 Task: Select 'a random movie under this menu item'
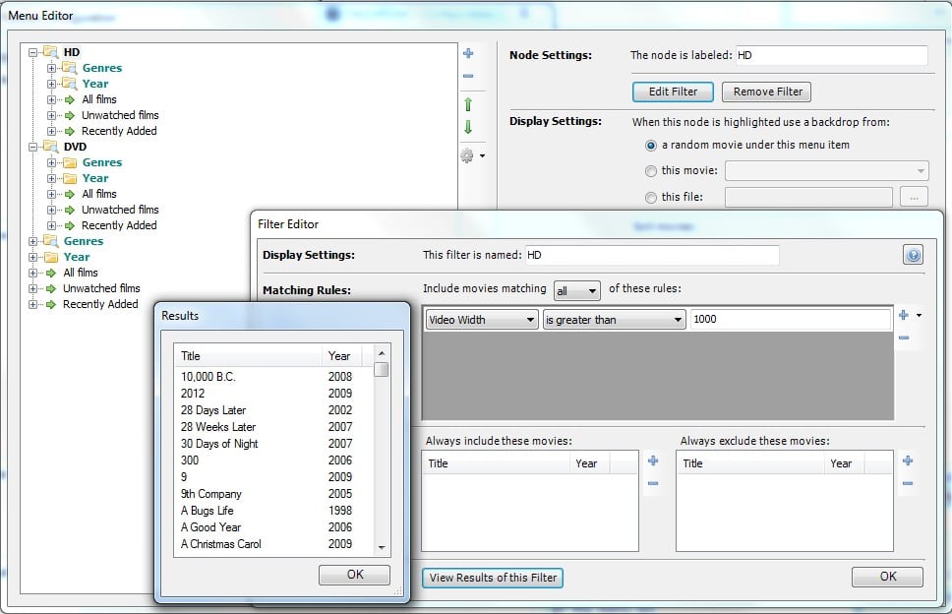(651, 145)
